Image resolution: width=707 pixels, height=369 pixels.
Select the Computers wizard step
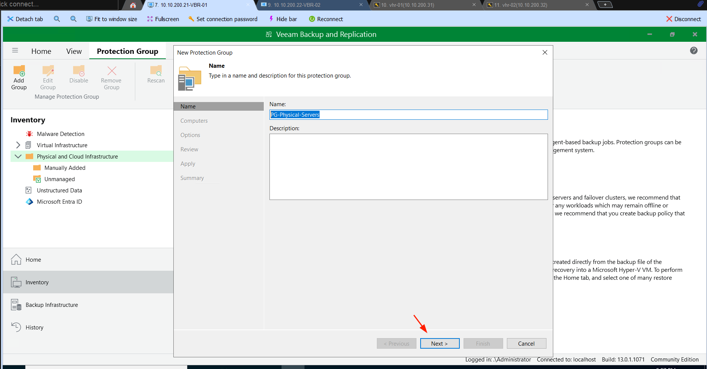tap(194, 121)
